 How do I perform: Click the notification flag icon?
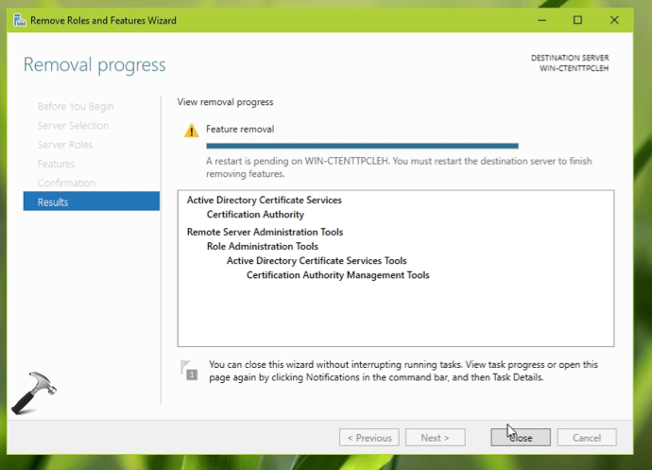pos(189,370)
